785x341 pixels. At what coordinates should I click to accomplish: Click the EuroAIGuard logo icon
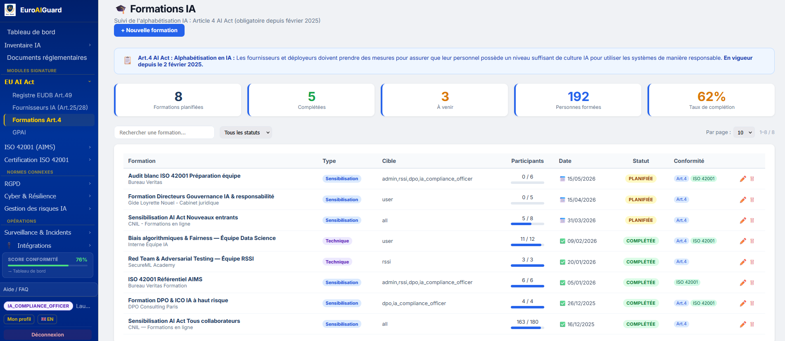click(x=10, y=10)
